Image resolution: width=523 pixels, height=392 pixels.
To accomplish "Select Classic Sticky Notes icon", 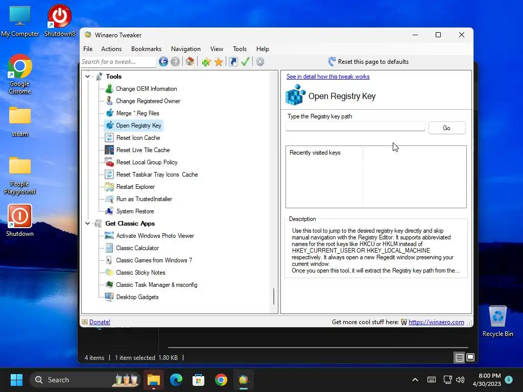I will pos(109,273).
